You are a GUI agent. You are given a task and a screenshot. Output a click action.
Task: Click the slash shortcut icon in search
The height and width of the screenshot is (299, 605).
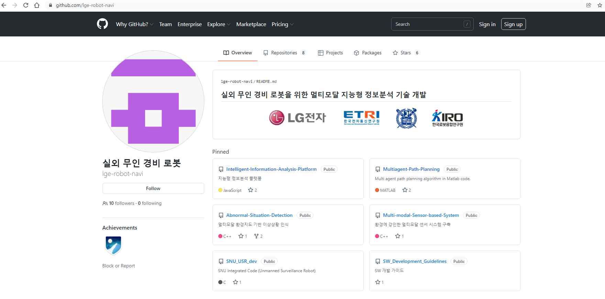coord(467,24)
